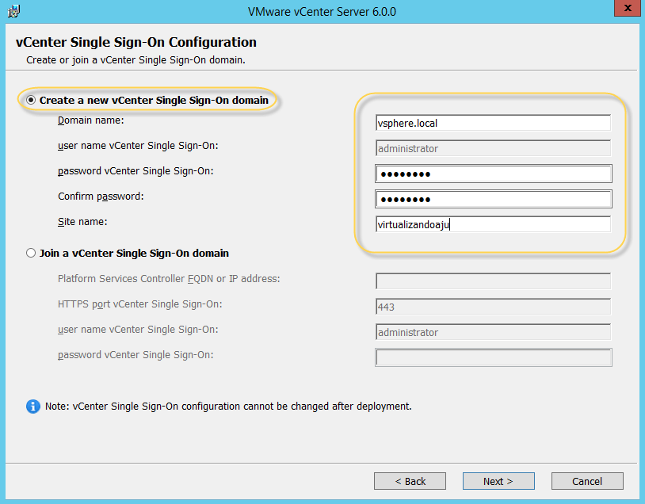The width and height of the screenshot is (645, 504).
Task: Click the Platform Services Controller FQDN field
Action: [x=492, y=282]
